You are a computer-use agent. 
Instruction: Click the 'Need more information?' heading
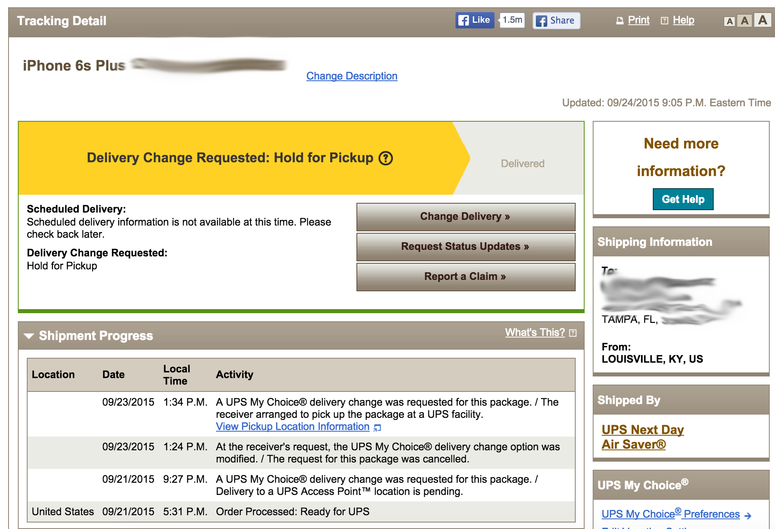[x=681, y=157]
